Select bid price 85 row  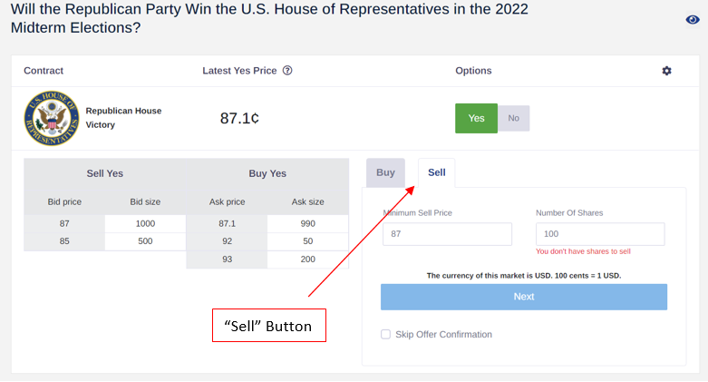[x=105, y=241]
